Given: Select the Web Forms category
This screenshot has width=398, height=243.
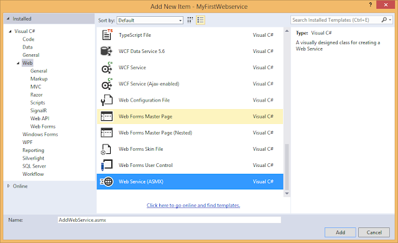Looking at the screenshot, I should 43,126.
